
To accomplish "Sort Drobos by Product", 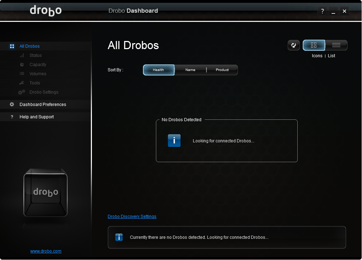I will point(222,70).
